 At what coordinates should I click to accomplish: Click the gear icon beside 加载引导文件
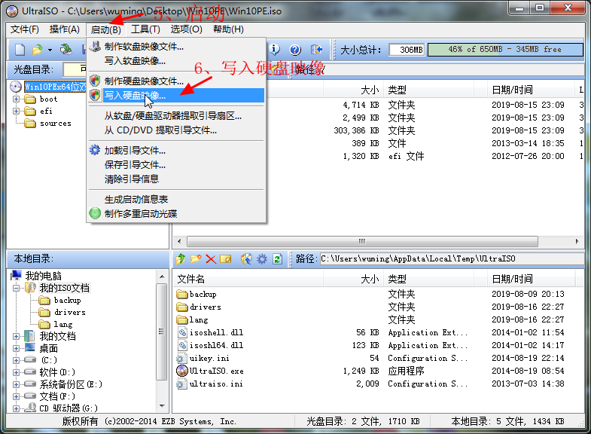[x=95, y=150]
